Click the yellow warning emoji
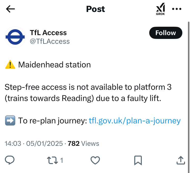The height and width of the screenshot is (173, 191). click(x=10, y=65)
